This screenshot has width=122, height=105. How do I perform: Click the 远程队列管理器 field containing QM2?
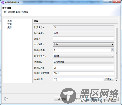click(83, 73)
